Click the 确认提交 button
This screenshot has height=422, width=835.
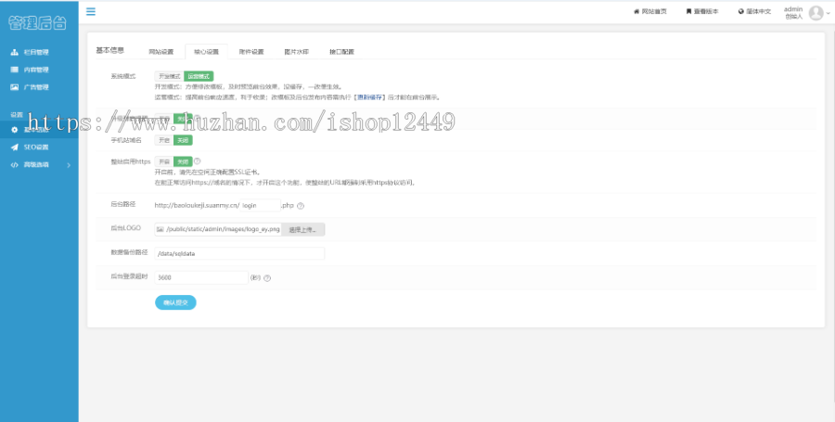click(175, 302)
